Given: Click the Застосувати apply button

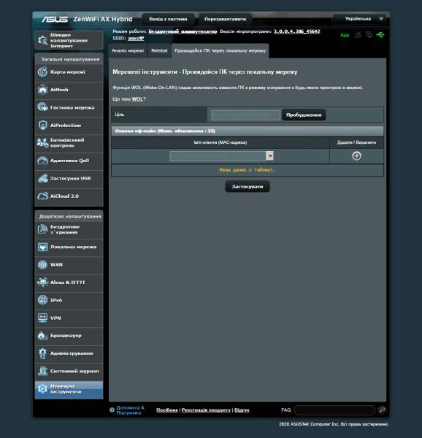Looking at the screenshot, I should (x=248, y=187).
